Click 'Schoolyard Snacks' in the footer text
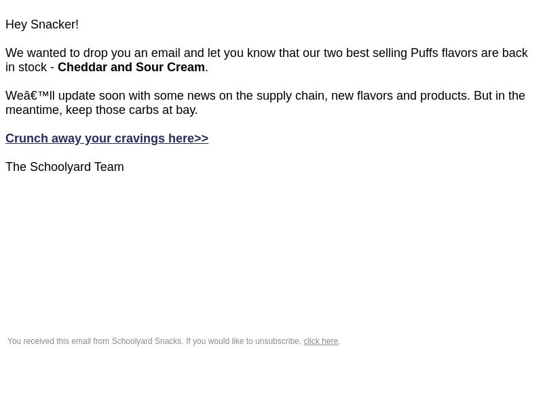 click(147, 341)
